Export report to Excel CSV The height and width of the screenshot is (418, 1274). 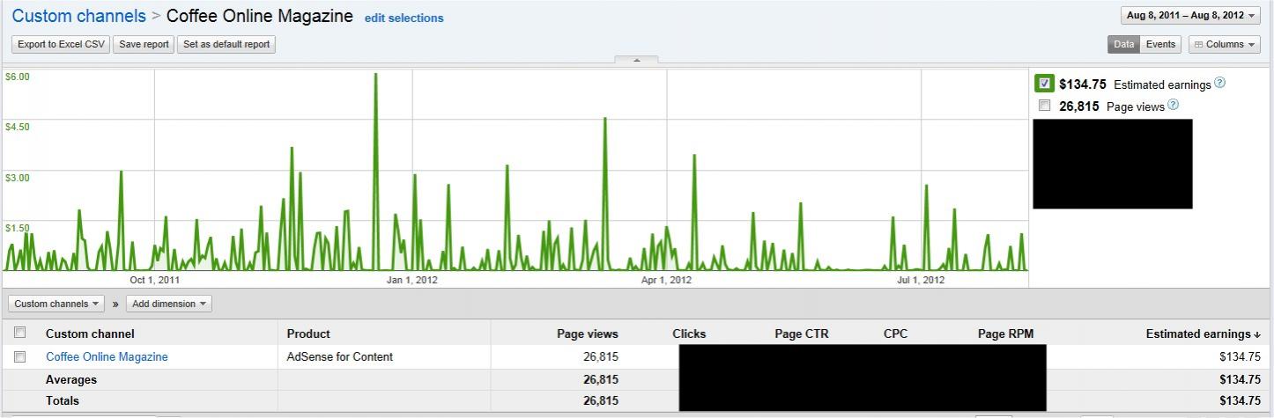click(61, 44)
